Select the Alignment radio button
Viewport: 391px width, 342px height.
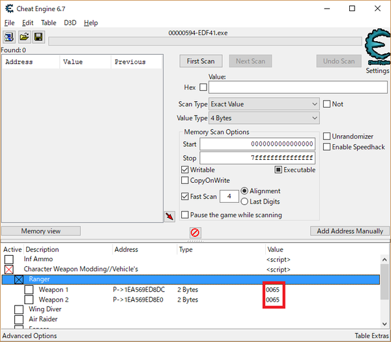(244, 191)
